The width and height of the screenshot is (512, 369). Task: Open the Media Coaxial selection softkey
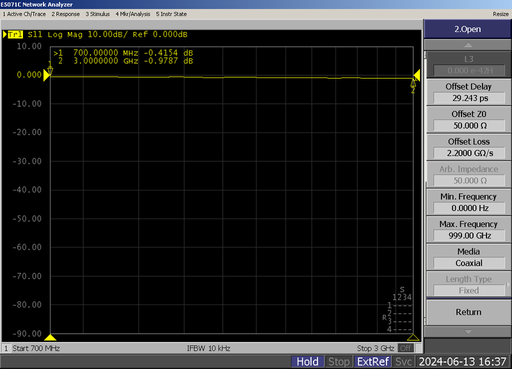click(x=468, y=263)
